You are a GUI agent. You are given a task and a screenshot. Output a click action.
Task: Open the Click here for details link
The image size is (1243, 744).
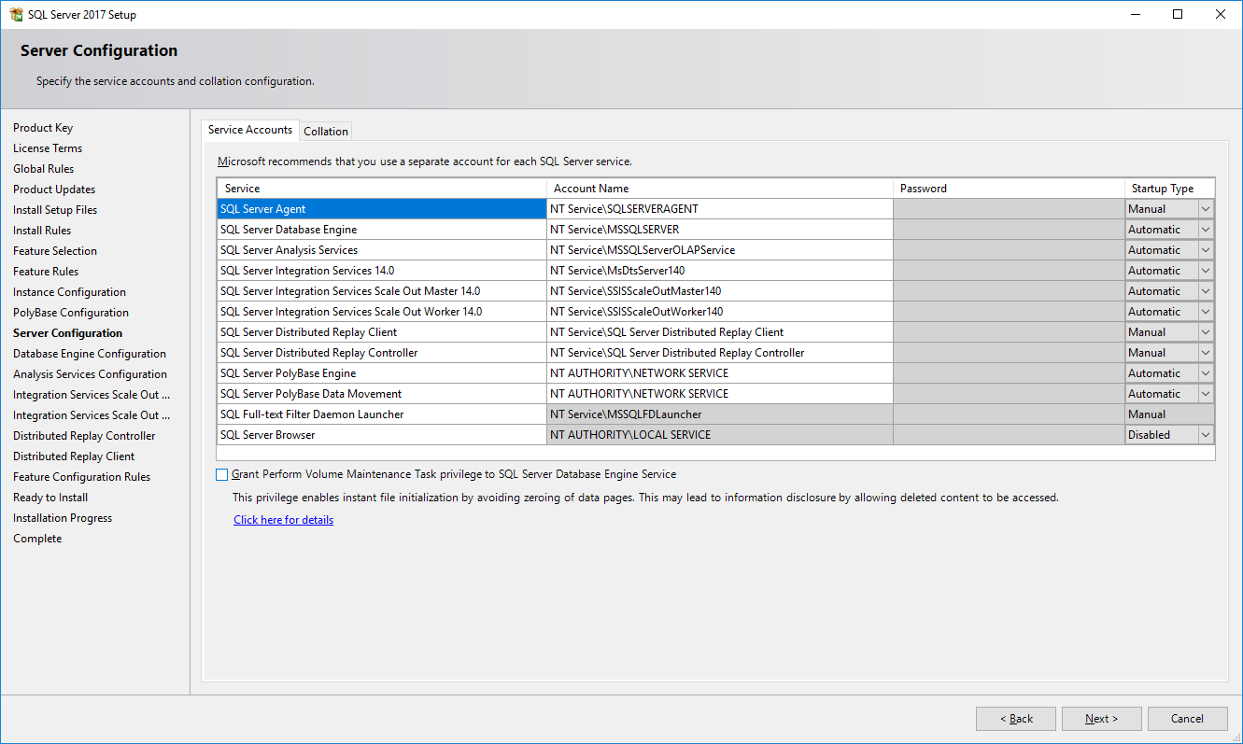click(x=283, y=520)
